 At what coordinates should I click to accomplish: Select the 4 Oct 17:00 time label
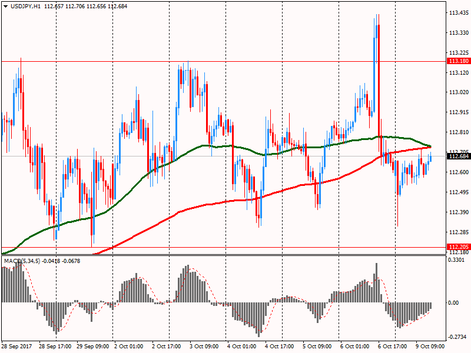coord(279,347)
